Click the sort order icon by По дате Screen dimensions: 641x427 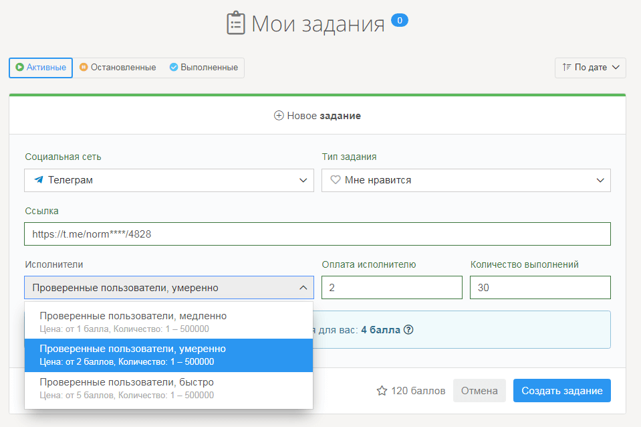(x=566, y=68)
